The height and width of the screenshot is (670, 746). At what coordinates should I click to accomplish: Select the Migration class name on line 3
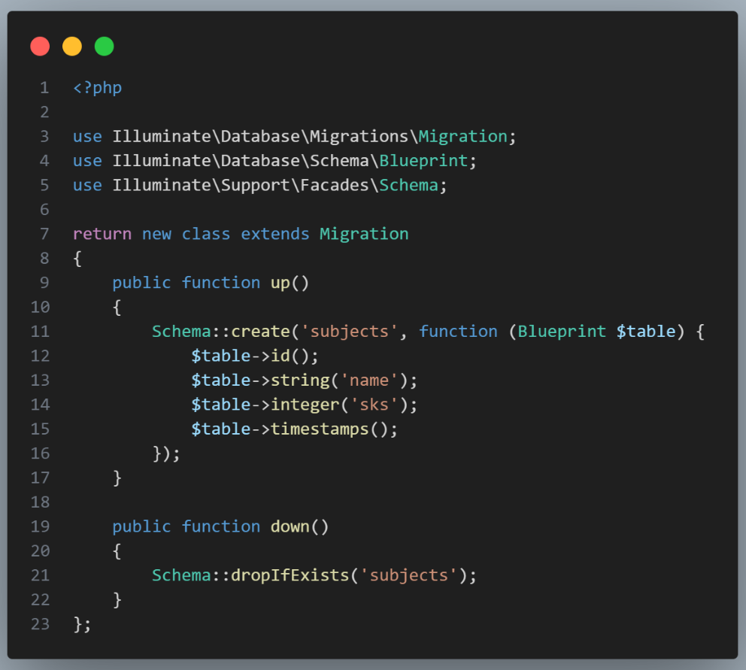click(x=463, y=136)
